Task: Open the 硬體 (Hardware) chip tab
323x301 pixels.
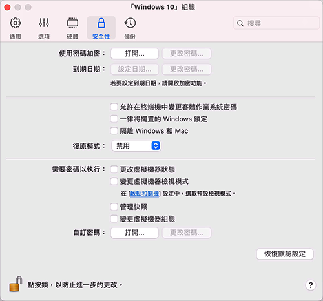Action: click(x=72, y=28)
